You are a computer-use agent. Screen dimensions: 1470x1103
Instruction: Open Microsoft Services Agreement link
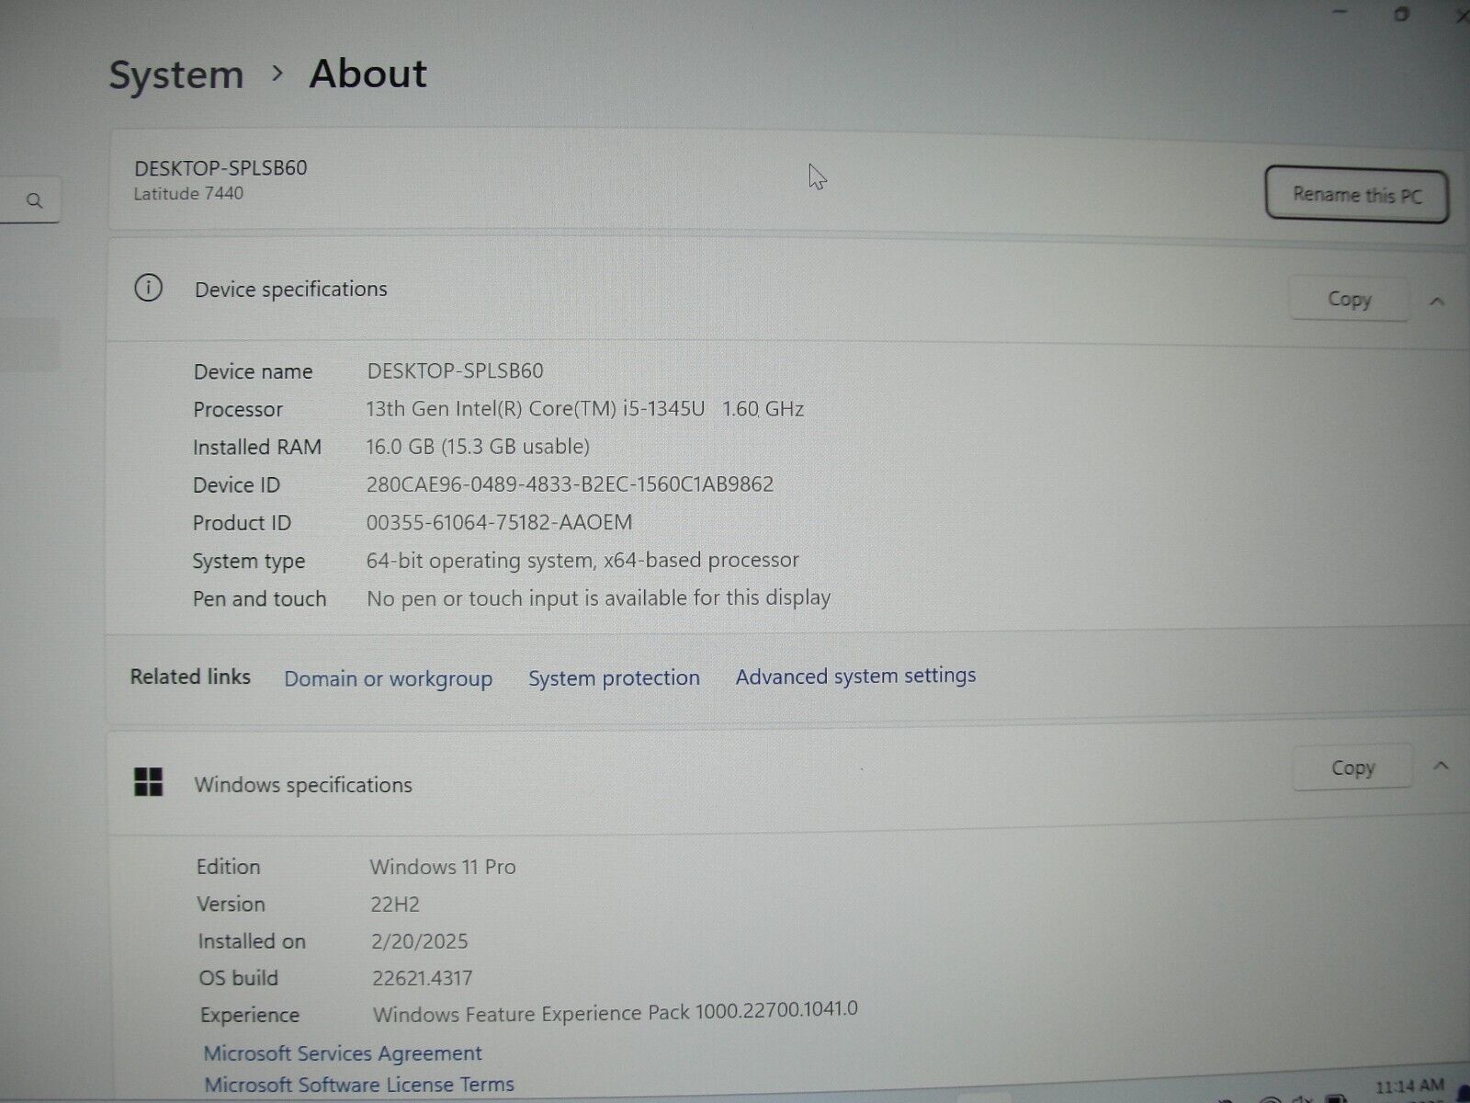[343, 1053]
